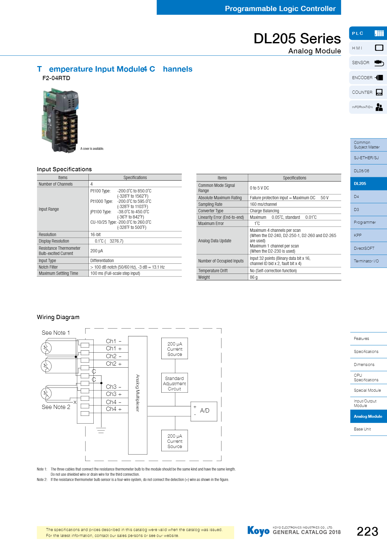Click the Ch4 − terminal label
The image size is (387, 548).
[114, 402]
